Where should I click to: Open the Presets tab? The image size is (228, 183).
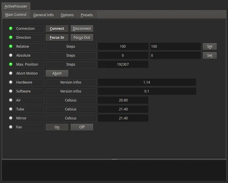pyautogui.click(x=87, y=15)
